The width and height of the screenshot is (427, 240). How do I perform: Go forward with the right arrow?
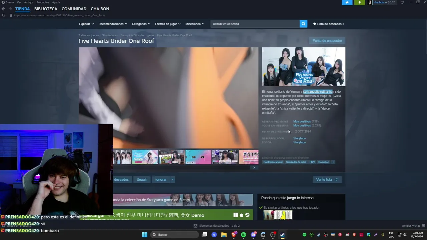10,9
